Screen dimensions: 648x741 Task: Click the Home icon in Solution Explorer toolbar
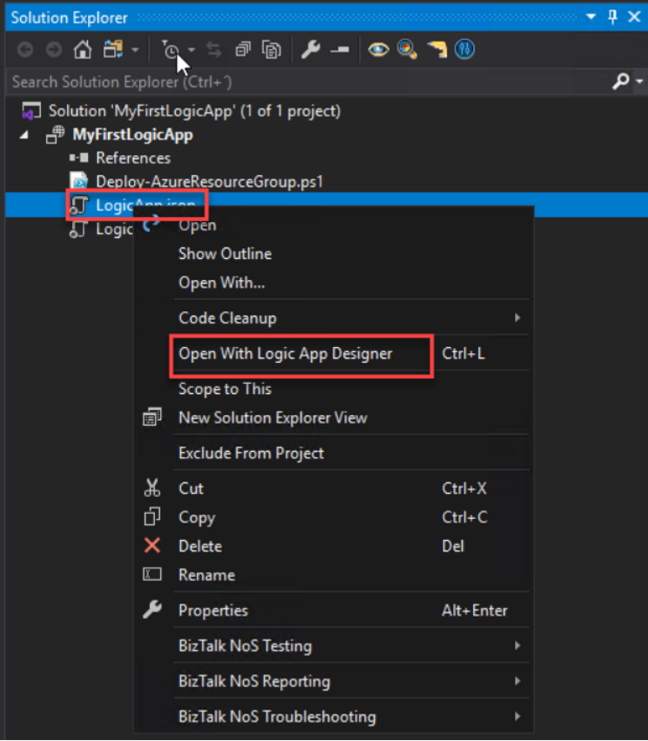click(82, 50)
